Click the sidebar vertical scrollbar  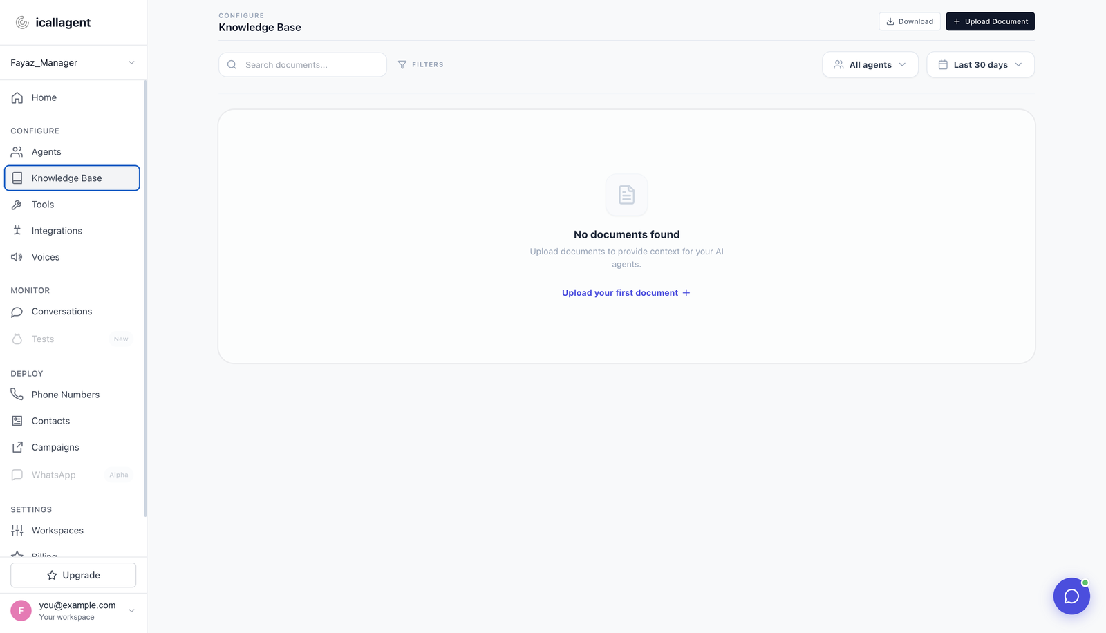[145, 299]
